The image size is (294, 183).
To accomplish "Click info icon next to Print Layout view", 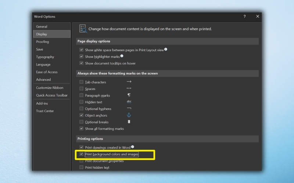I will pyautogui.click(x=166, y=49).
